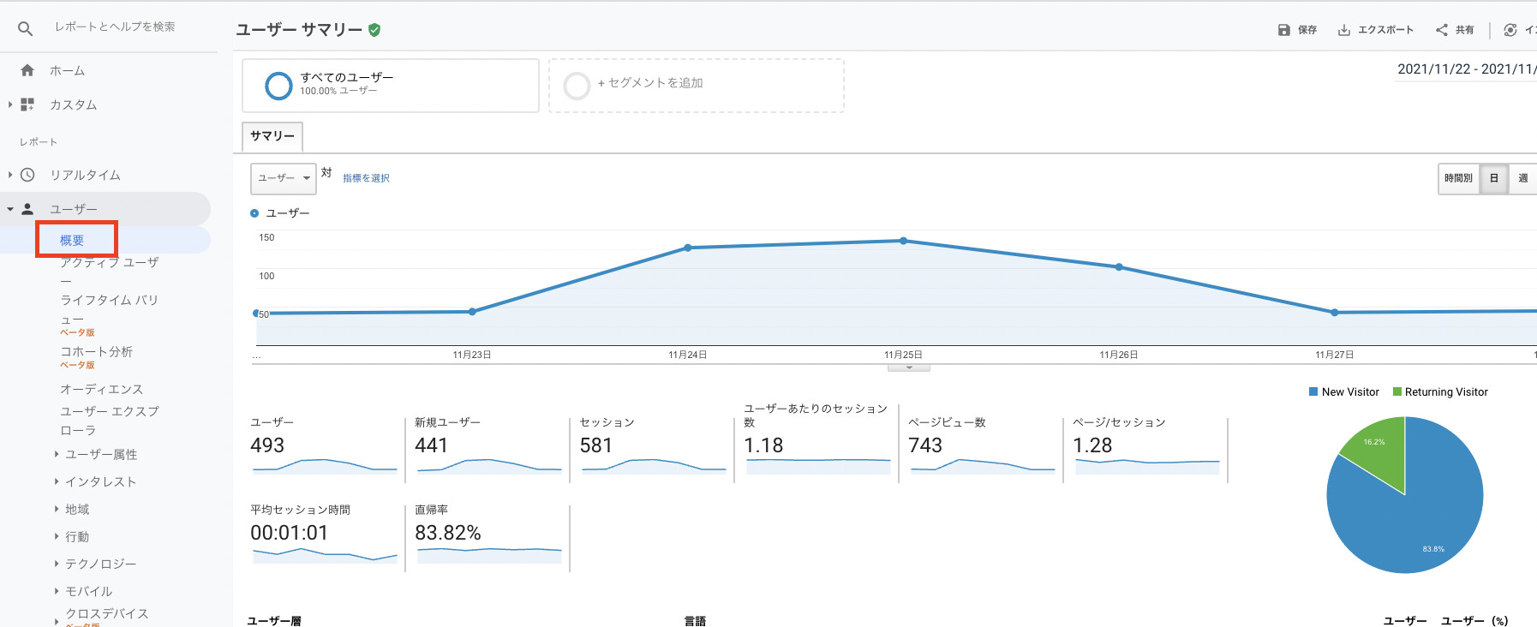Click + セグメントを追加 button
The width and height of the screenshot is (1537, 627).
point(650,83)
